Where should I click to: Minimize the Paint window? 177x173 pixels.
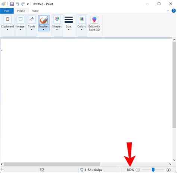pyautogui.click(x=147, y=4)
